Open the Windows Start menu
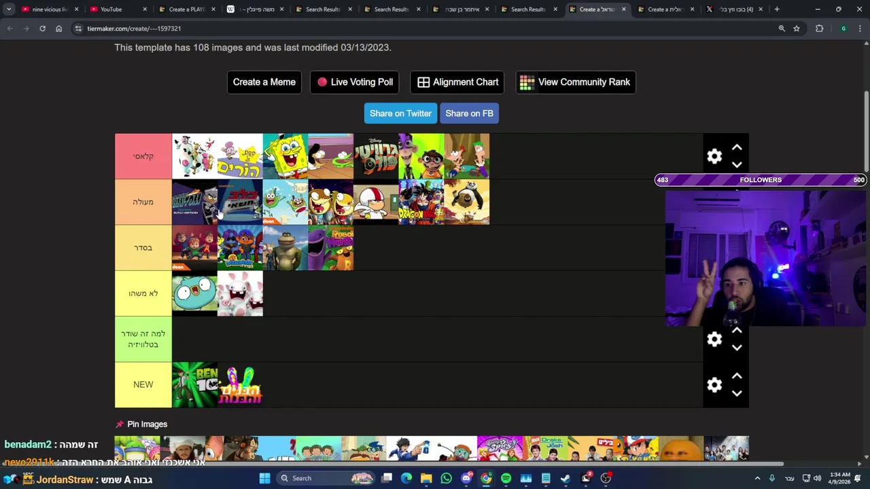Screen dimensions: 870x489 point(264,478)
